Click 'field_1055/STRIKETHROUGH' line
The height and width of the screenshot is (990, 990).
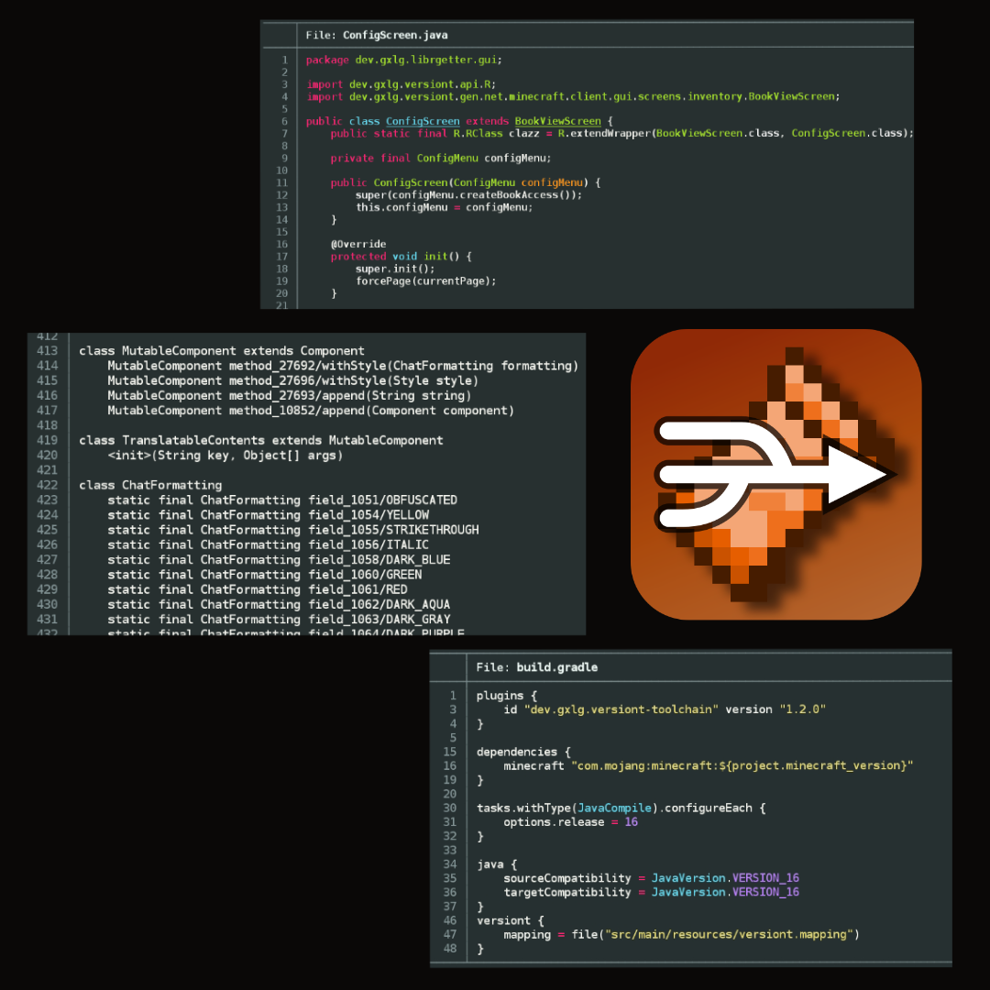point(293,530)
